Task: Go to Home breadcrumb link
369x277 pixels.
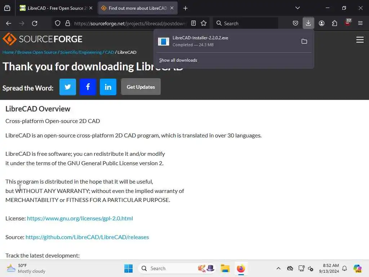Action: pyautogui.click(x=8, y=52)
